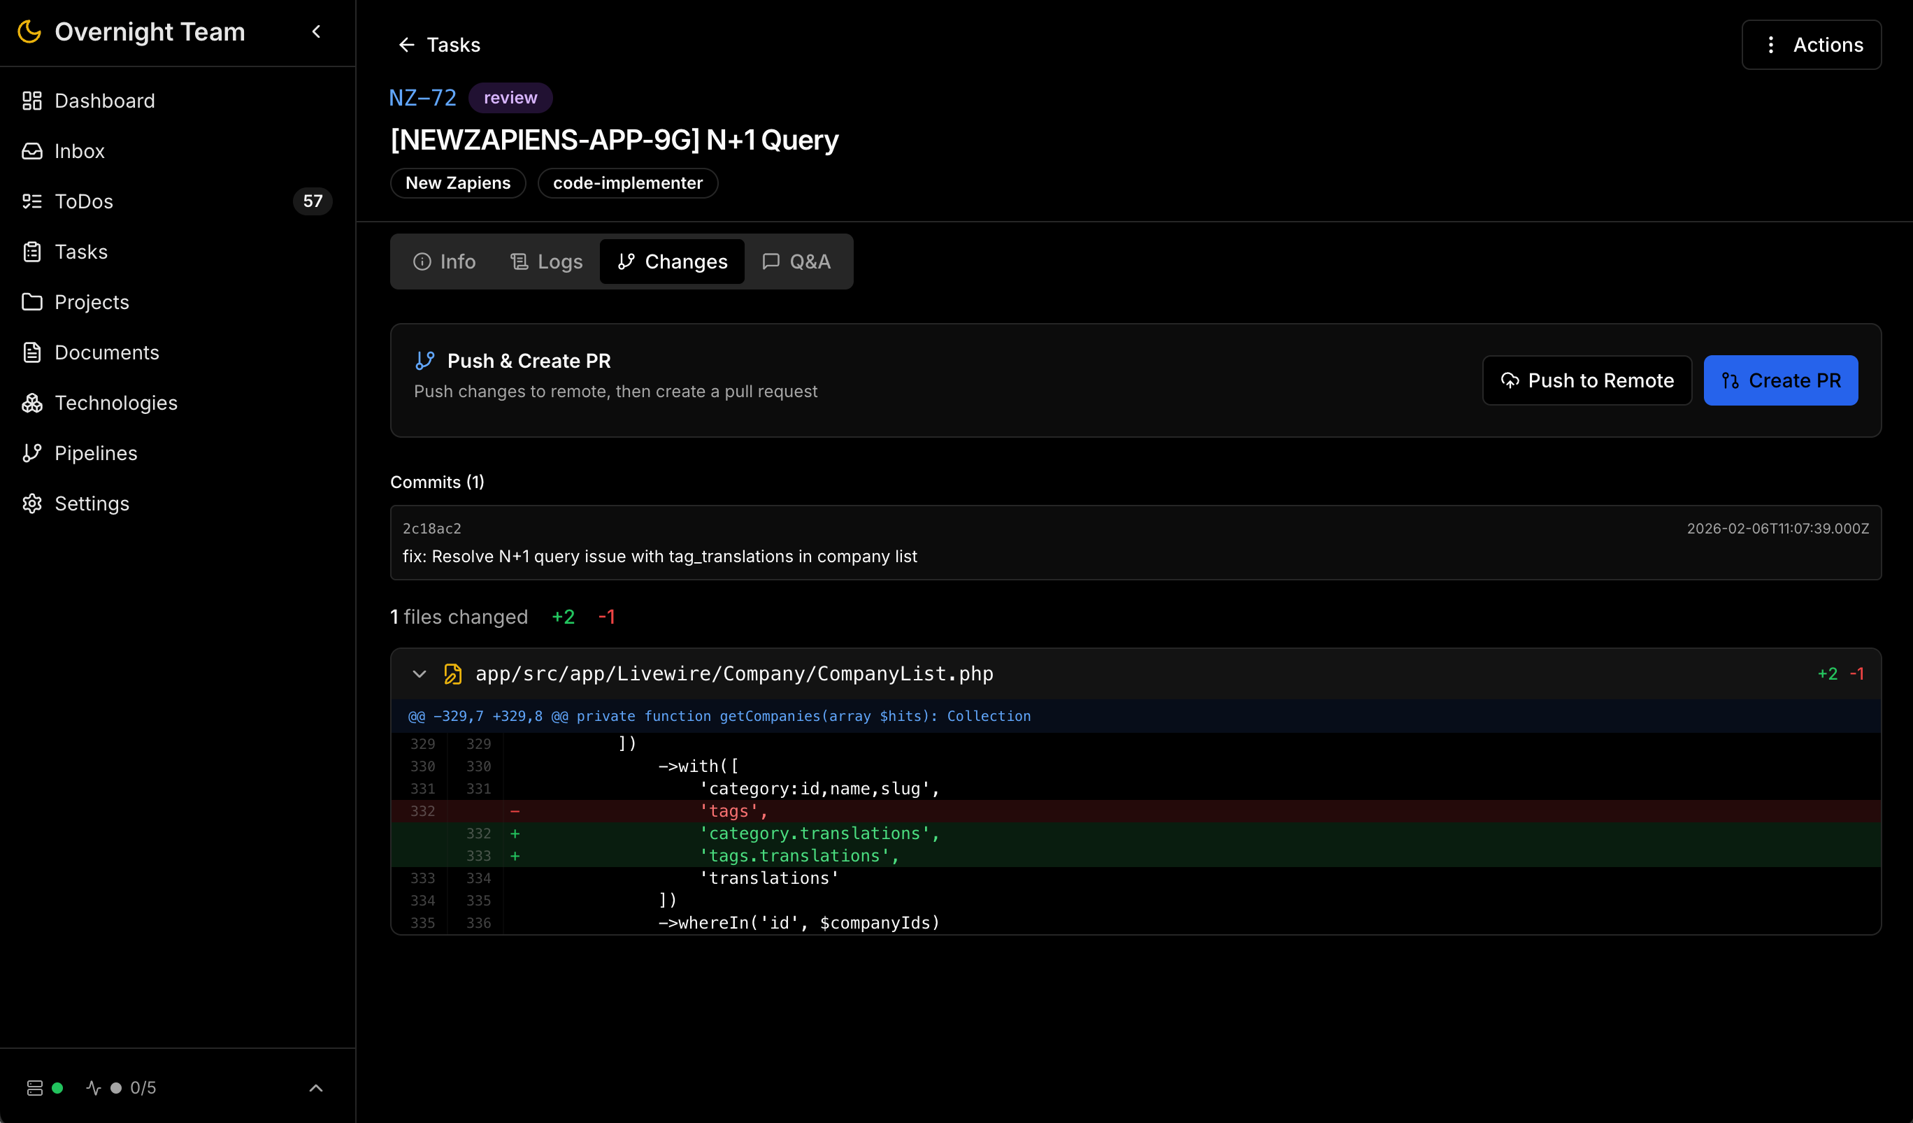This screenshot has width=1913, height=1123.
Task: Click the Pipelines branch icon
Action: click(x=32, y=453)
